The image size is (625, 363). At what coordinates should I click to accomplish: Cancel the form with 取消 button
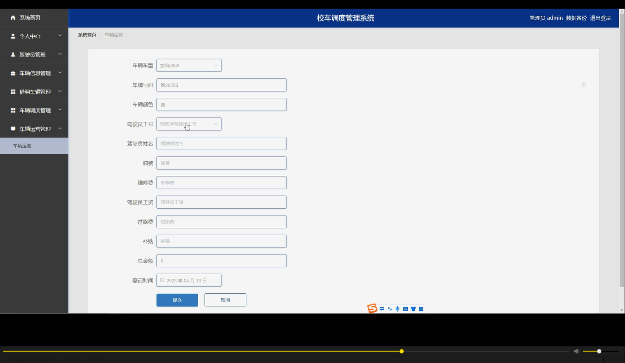point(225,300)
